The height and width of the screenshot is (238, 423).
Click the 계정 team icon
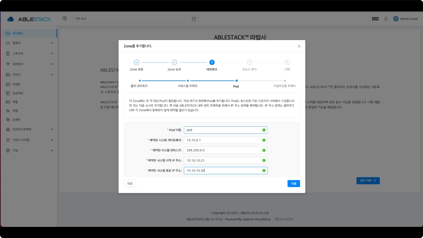[x=8, y=111]
